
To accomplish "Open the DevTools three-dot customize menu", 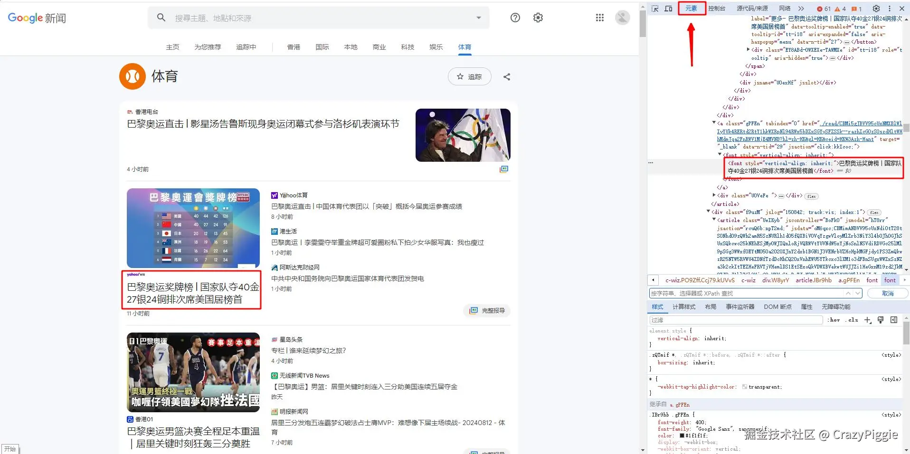I will coord(889,9).
